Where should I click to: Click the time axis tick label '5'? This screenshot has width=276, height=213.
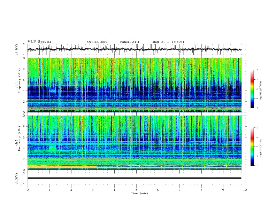(x=136, y=190)
